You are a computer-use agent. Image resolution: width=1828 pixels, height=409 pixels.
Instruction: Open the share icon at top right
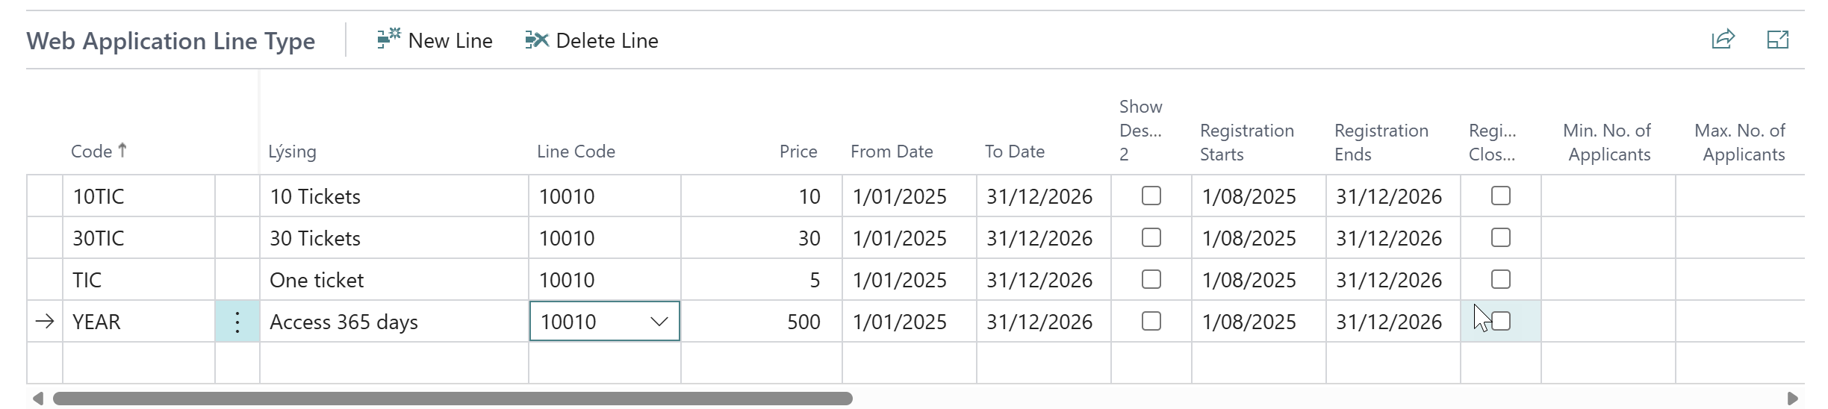coord(1723,39)
